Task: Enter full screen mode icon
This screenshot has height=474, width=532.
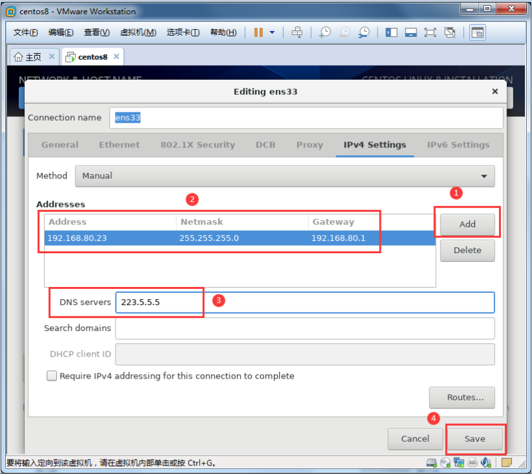Action: tap(430, 32)
